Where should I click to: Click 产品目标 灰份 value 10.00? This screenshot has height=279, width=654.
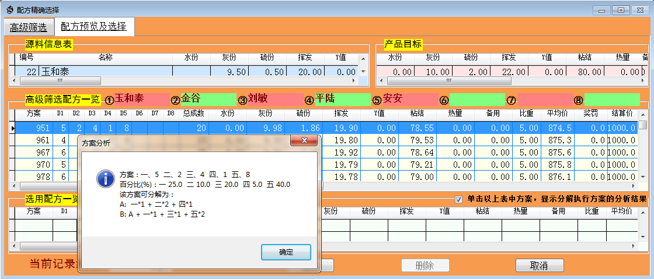tap(433, 72)
